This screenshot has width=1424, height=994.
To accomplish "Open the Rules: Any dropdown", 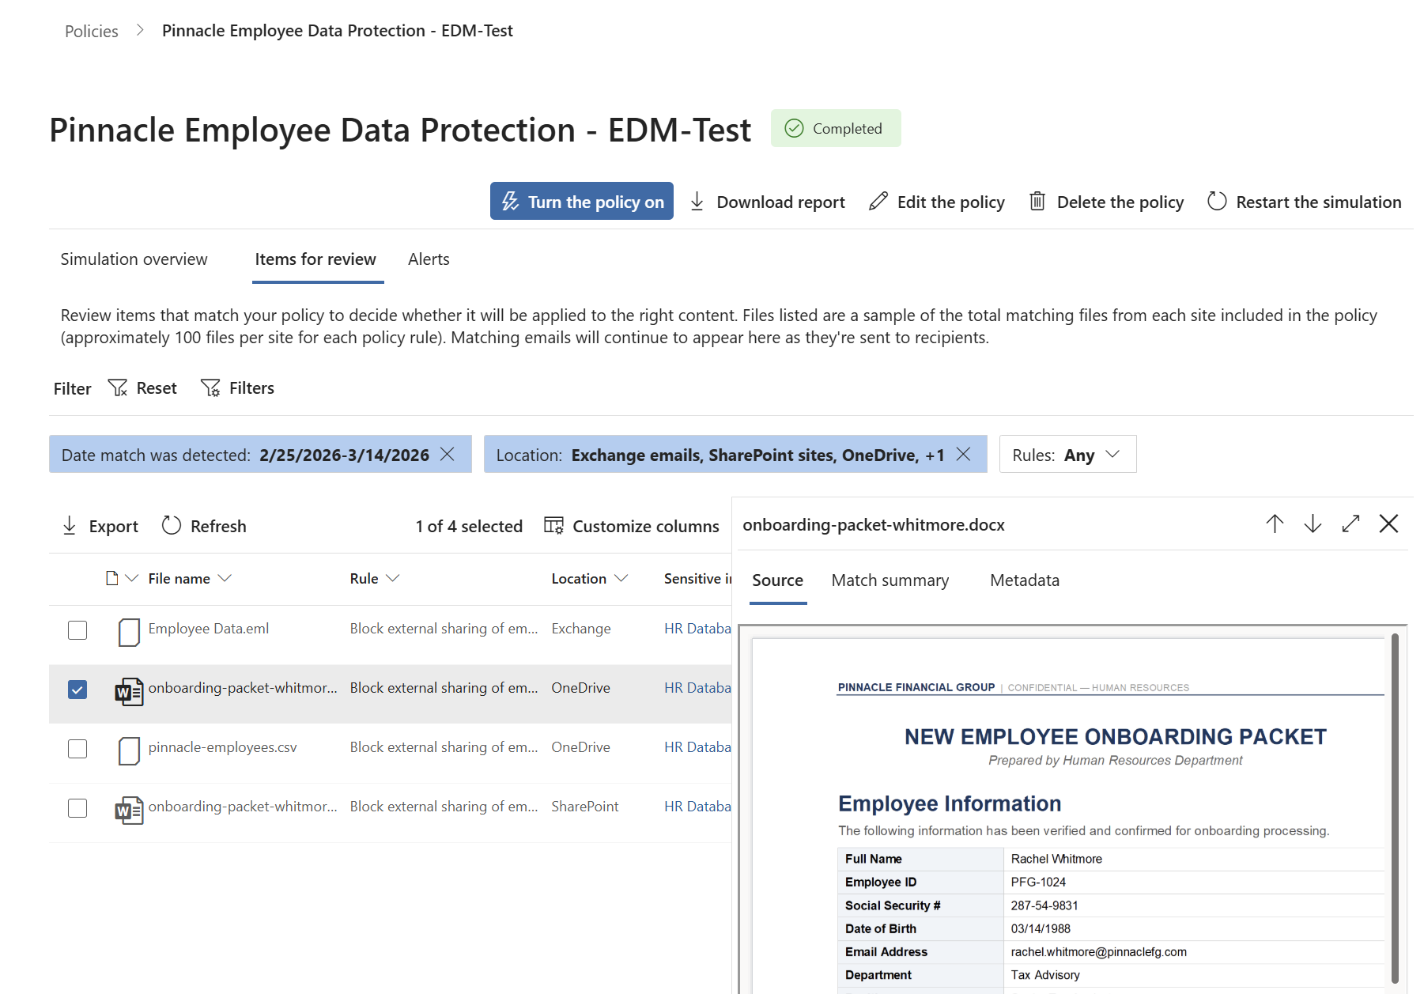I will click(1067, 455).
